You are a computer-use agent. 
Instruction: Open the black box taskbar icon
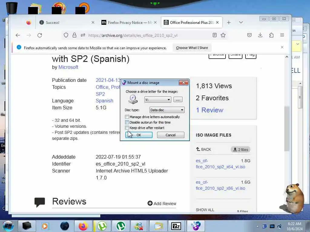point(27,226)
